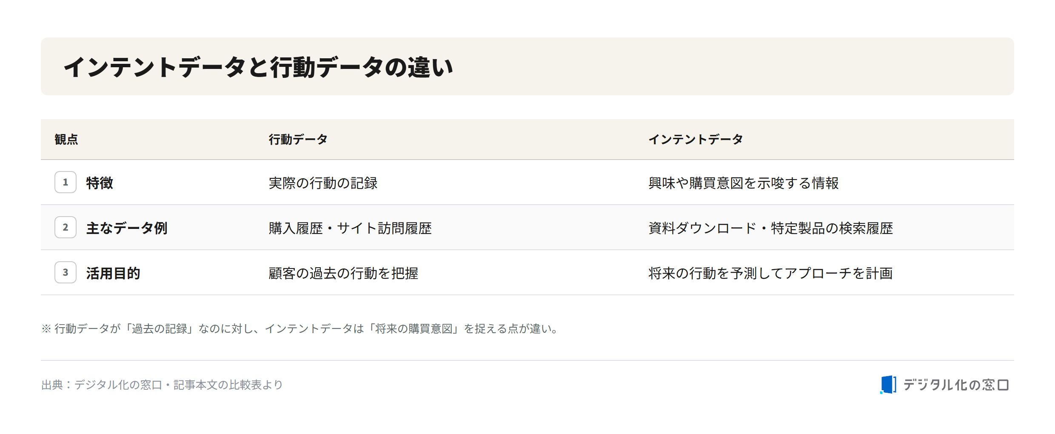The height and width of the screenshot is (434, 1055).
Task: Click the 主なデータ例 row label
Action: point(127,228)
